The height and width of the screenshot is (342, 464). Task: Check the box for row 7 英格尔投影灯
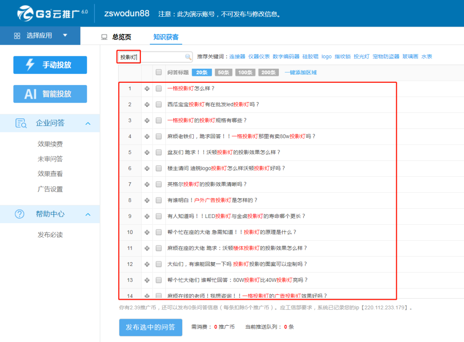point(159,184)
